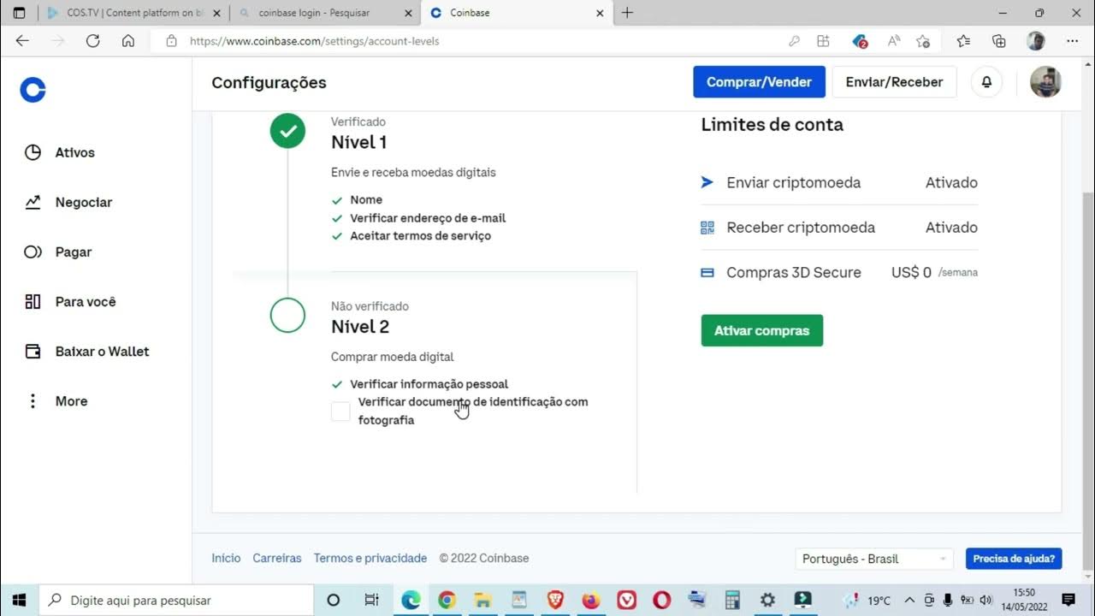
Task: Click the volume speaker tray icon
Action: click(985, 600)
